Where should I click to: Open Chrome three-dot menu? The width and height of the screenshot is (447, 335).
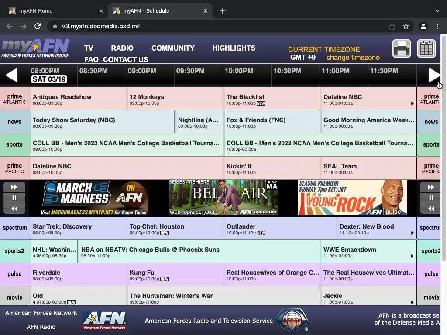point(437,26)
